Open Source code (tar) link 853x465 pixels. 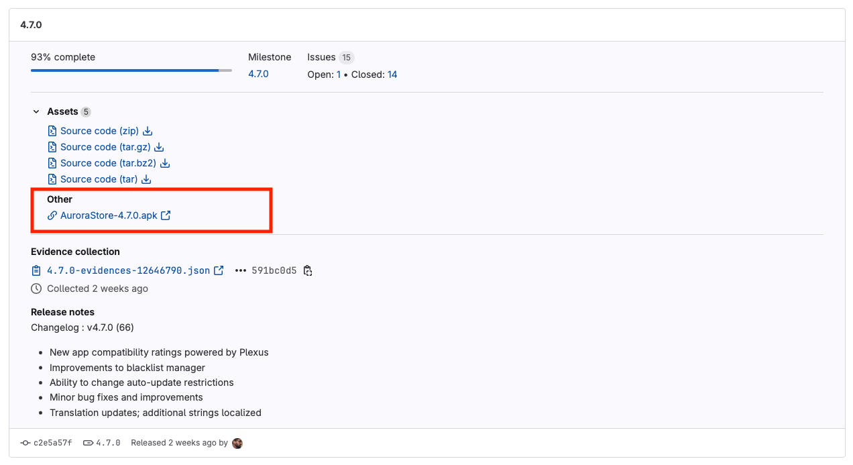click(x=99, y=179)
